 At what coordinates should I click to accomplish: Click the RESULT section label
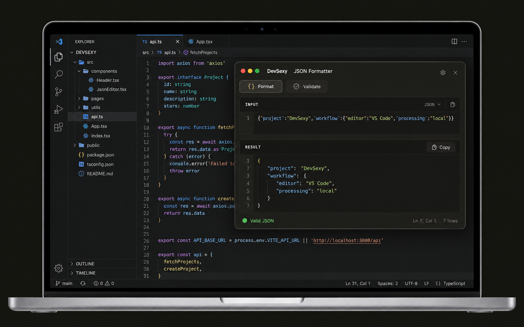pyautogui.click(x=253, y=147)
